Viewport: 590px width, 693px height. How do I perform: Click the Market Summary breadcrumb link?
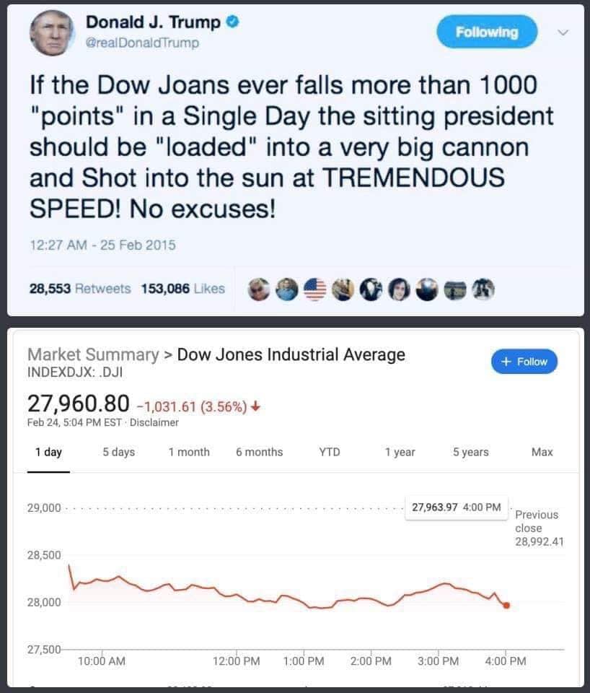click(92, 354)
